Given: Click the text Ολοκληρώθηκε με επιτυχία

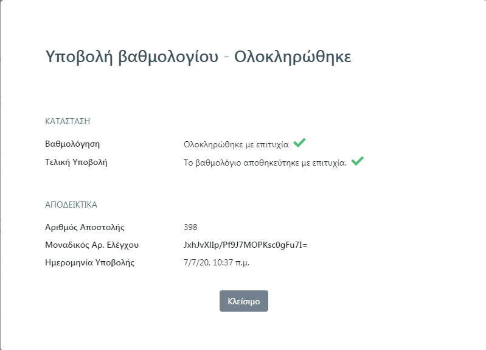Looking at the screenshot, I should tap(236, 145).
